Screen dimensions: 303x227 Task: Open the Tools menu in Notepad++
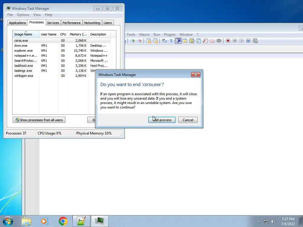[x=131, y=35]
